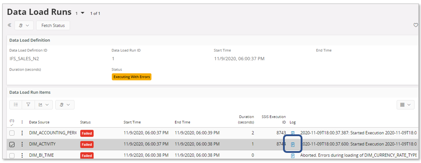The height and width of the screenshot is (163, 421).
Task: Open row menu for DIM_BI_TIME
Action: pos(22,156)
